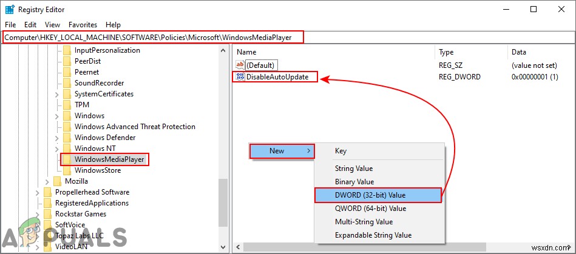Select the (Default) value name
Image resolution: width=576 pixels, height=254 pixels.
(x=260, y=65)
